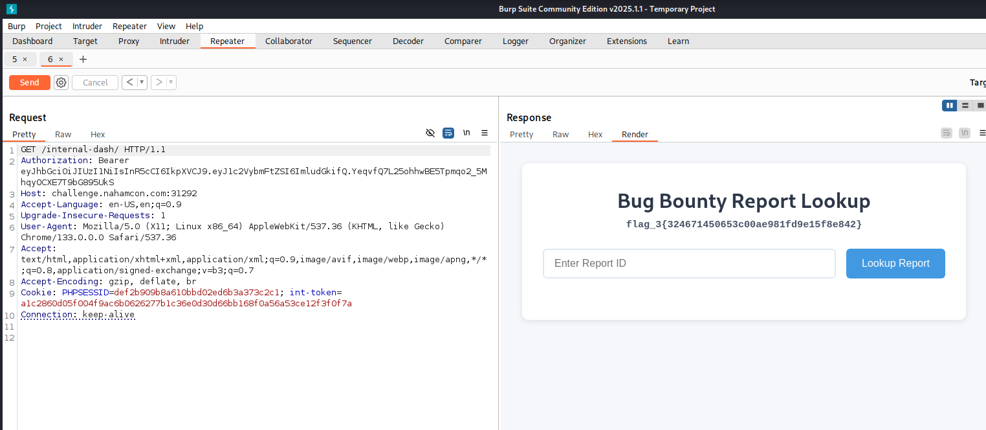
Task: Select Request Pretty view
Action: (x=25, y=134)
